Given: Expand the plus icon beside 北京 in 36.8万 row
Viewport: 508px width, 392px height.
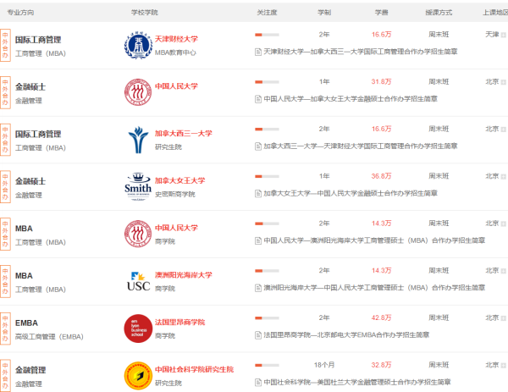Looking at the screenshot, I should 504,178.
